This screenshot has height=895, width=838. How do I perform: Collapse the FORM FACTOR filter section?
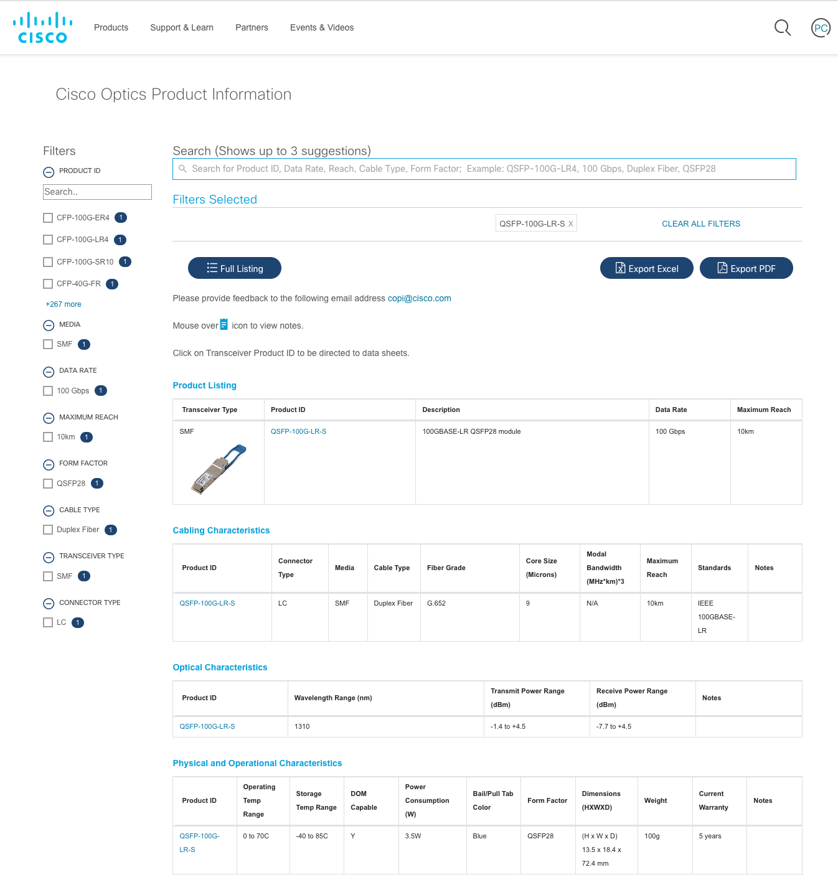[49, 465]
